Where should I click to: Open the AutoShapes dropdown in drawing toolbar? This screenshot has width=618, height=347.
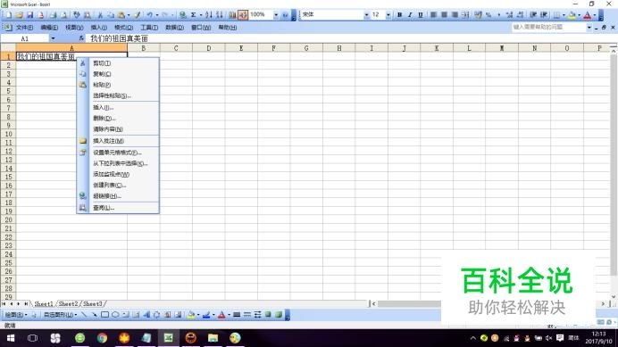pos(60,315)
